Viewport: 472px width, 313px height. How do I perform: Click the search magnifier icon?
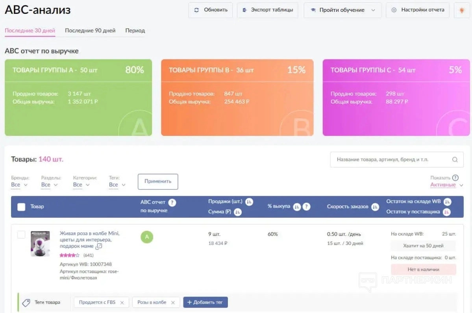point(455,160)
